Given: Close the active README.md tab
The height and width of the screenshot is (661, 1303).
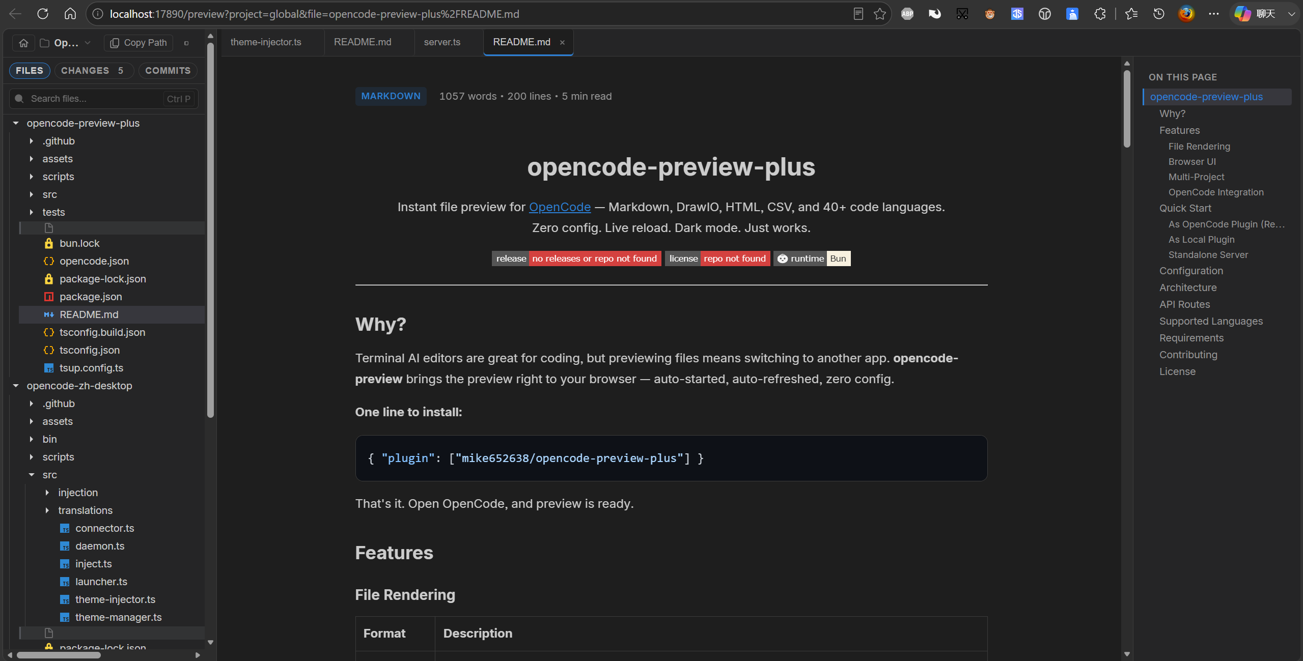Looking at the screenshot, I should click(562, 43).
